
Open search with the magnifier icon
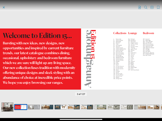click(x=146, y=7)
